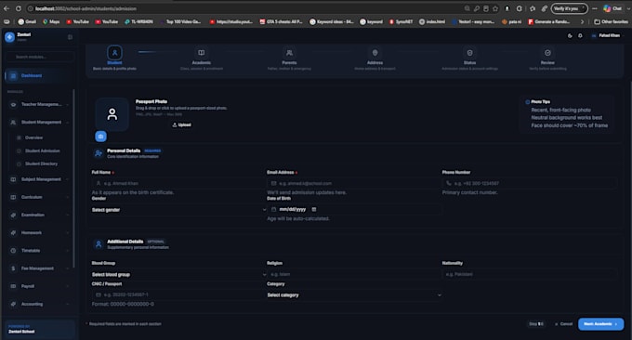This screenshot has height=340, width=632.
Task: Click the Zentari logo icon
Action: tap(9, 37)
